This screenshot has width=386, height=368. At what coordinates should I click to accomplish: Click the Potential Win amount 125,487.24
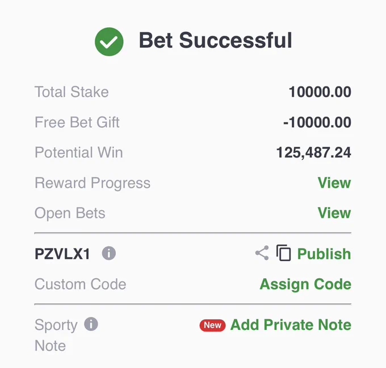point(313,152)
